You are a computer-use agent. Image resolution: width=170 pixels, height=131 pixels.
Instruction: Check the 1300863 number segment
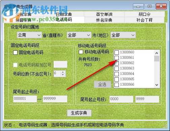click(116, 69)
